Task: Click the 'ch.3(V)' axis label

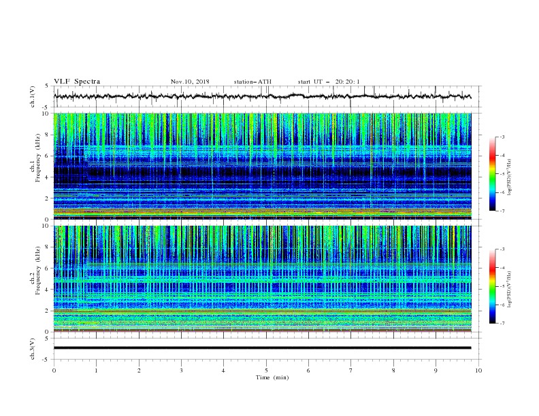Action: pyautogui.click(x=33, y=349)
